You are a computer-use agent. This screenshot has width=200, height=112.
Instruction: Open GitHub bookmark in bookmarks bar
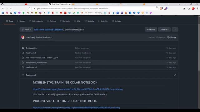pos(11,13)
